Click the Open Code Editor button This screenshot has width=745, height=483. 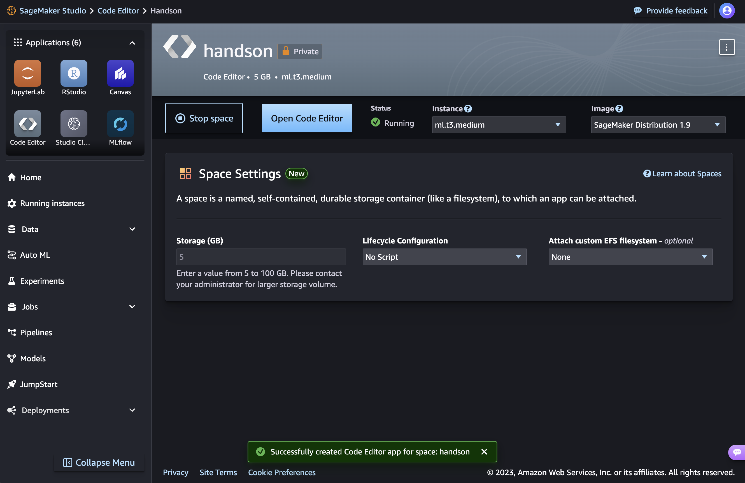coord(306,118)
